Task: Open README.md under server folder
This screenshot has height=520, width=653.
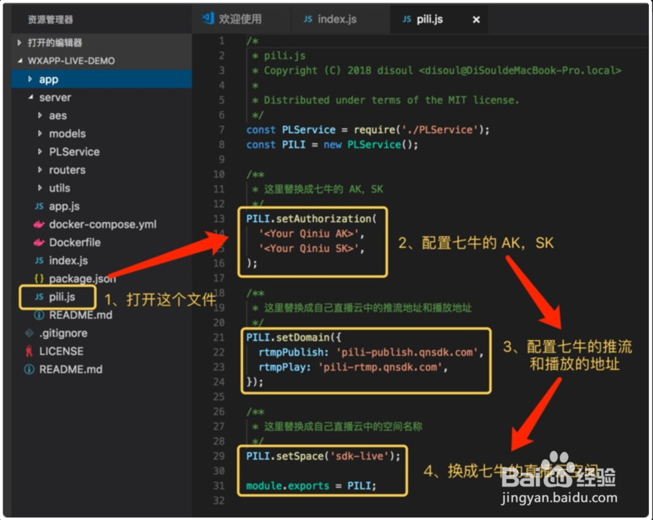Action: [x=80, y=315]
